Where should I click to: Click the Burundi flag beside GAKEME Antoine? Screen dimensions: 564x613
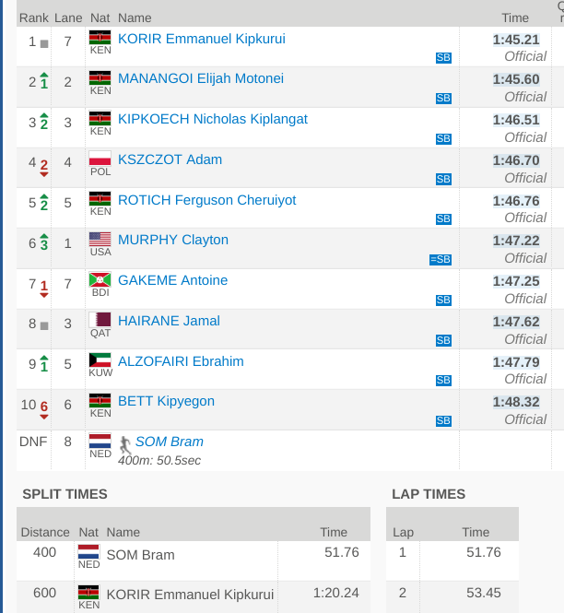(100, 279)
